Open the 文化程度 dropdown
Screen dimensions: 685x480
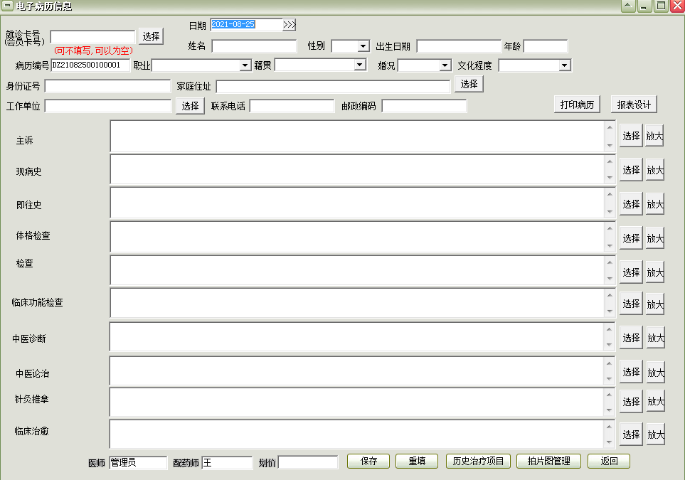click(565, 65)
